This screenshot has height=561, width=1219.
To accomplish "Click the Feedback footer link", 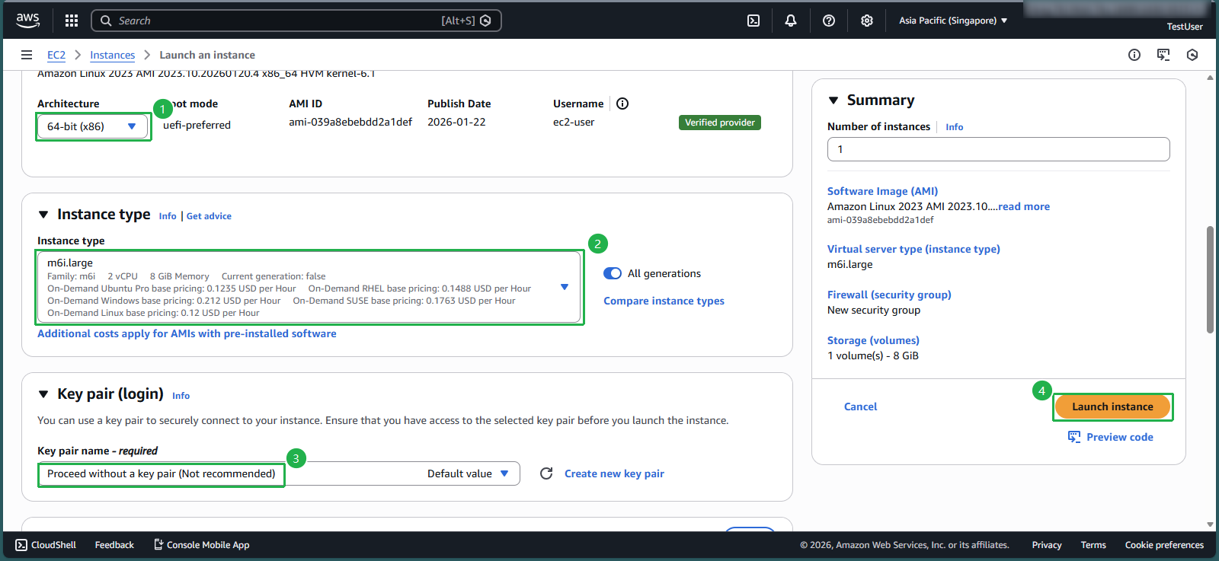I will pos(114,545).
